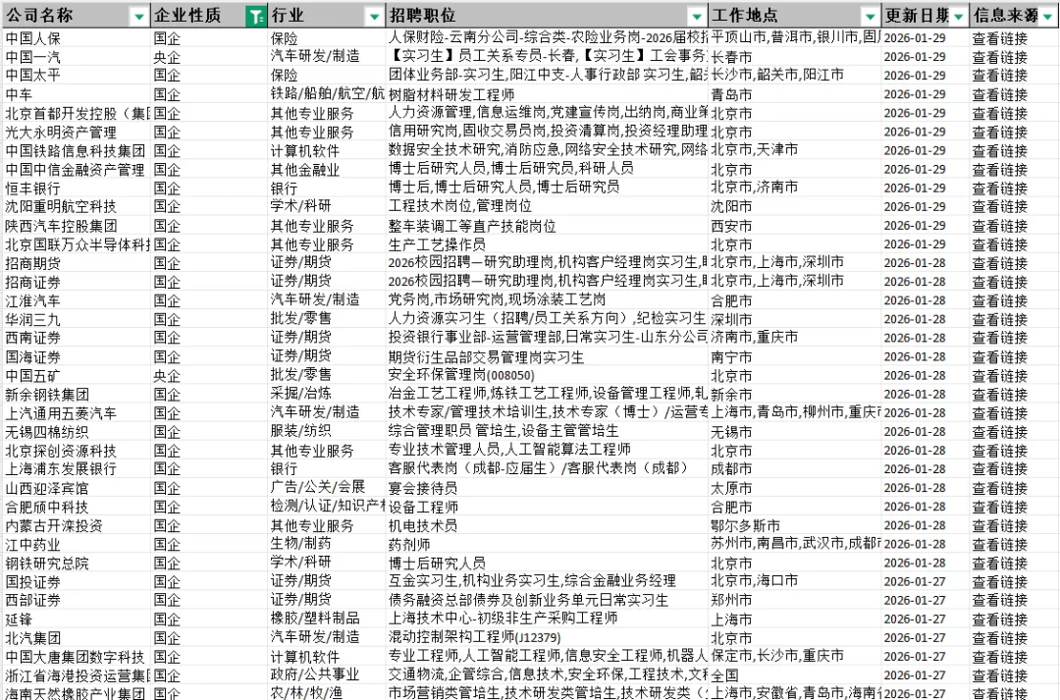Select the 广告/公关/会展 industry cell
This screenshot has width=1060, height=700.
[x=327, y=488]
